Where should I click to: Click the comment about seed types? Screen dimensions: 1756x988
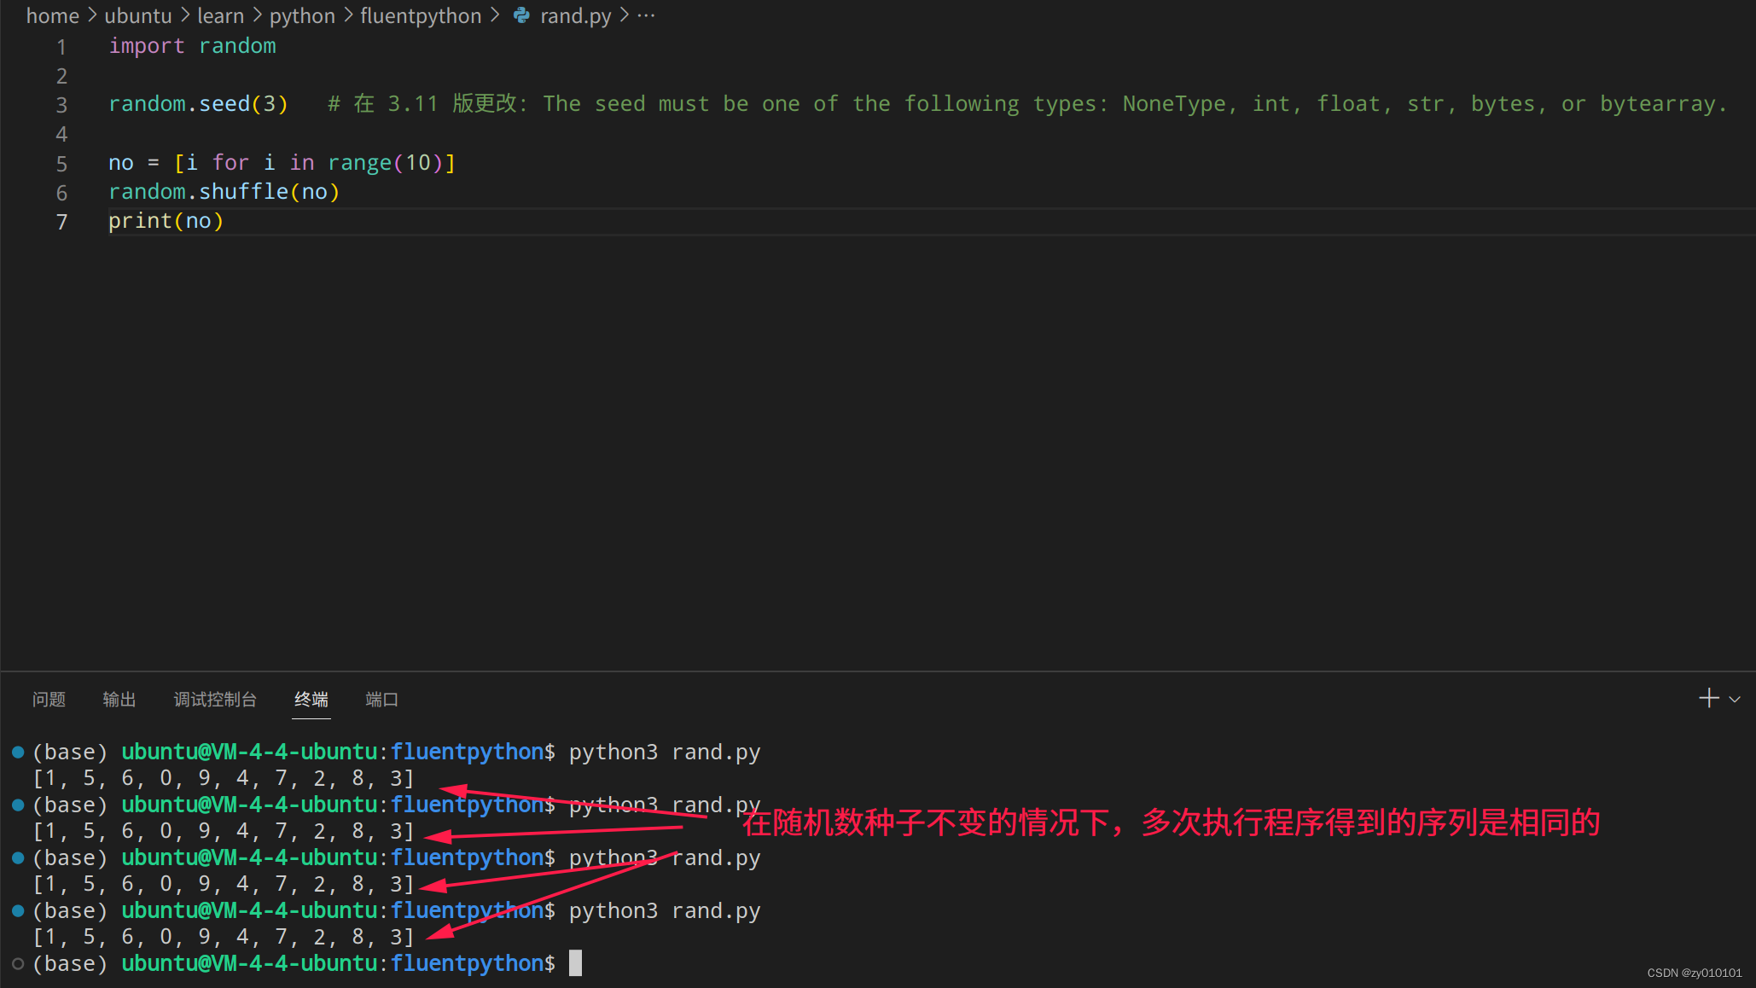(1027, 104)
